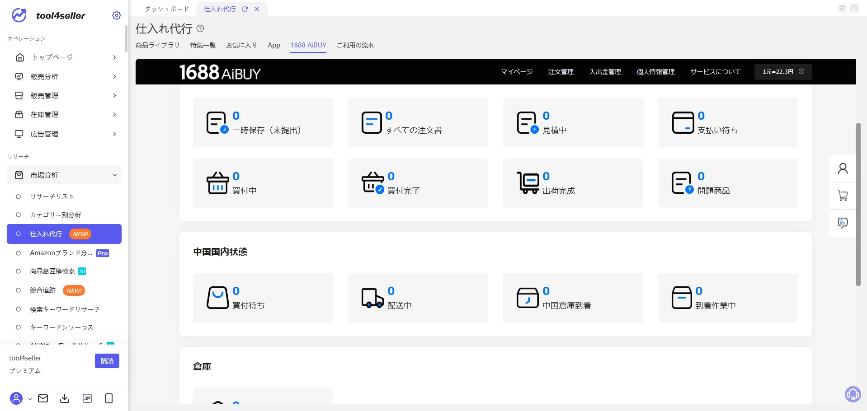Open マイページ in the AiBUY header

517,72
